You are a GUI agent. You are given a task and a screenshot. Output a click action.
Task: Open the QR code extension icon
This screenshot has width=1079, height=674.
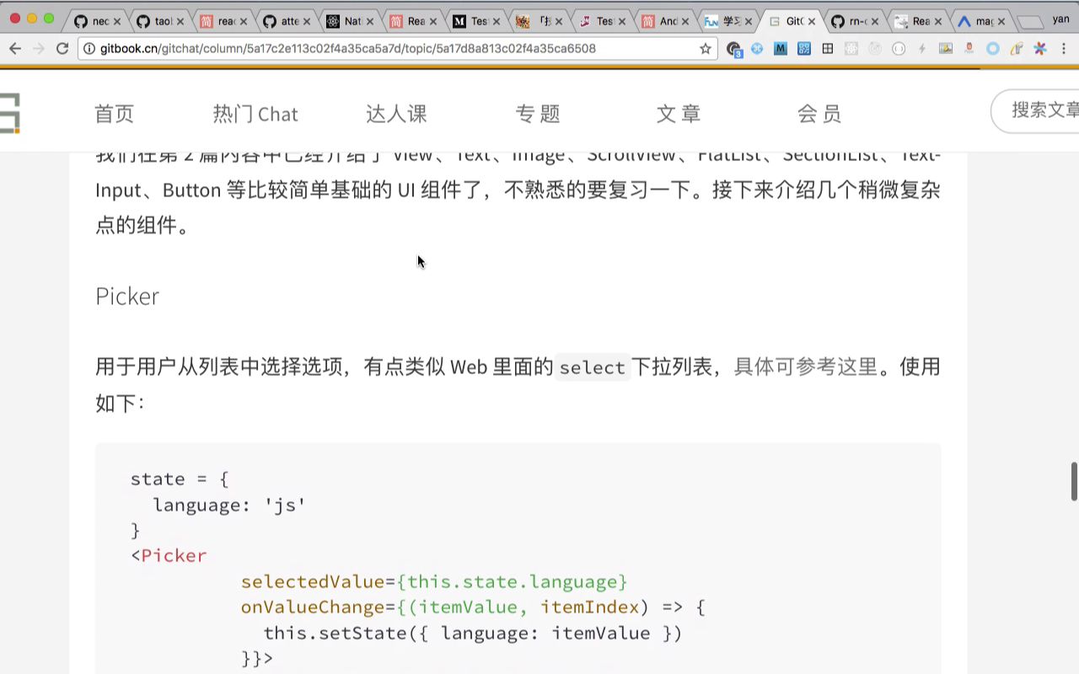click(x=804, y=49)
